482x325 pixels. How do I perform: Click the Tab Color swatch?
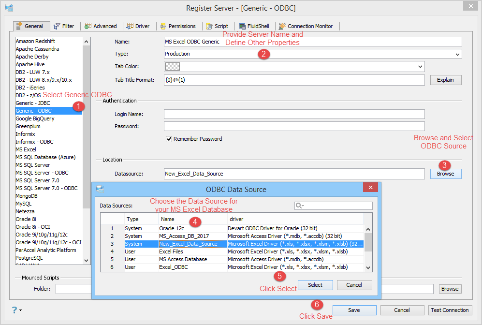(x=172, y=67)
